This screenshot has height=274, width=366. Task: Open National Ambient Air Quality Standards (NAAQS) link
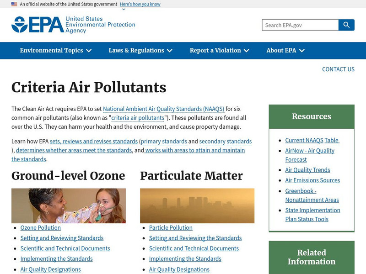click(x=163, y=109)
